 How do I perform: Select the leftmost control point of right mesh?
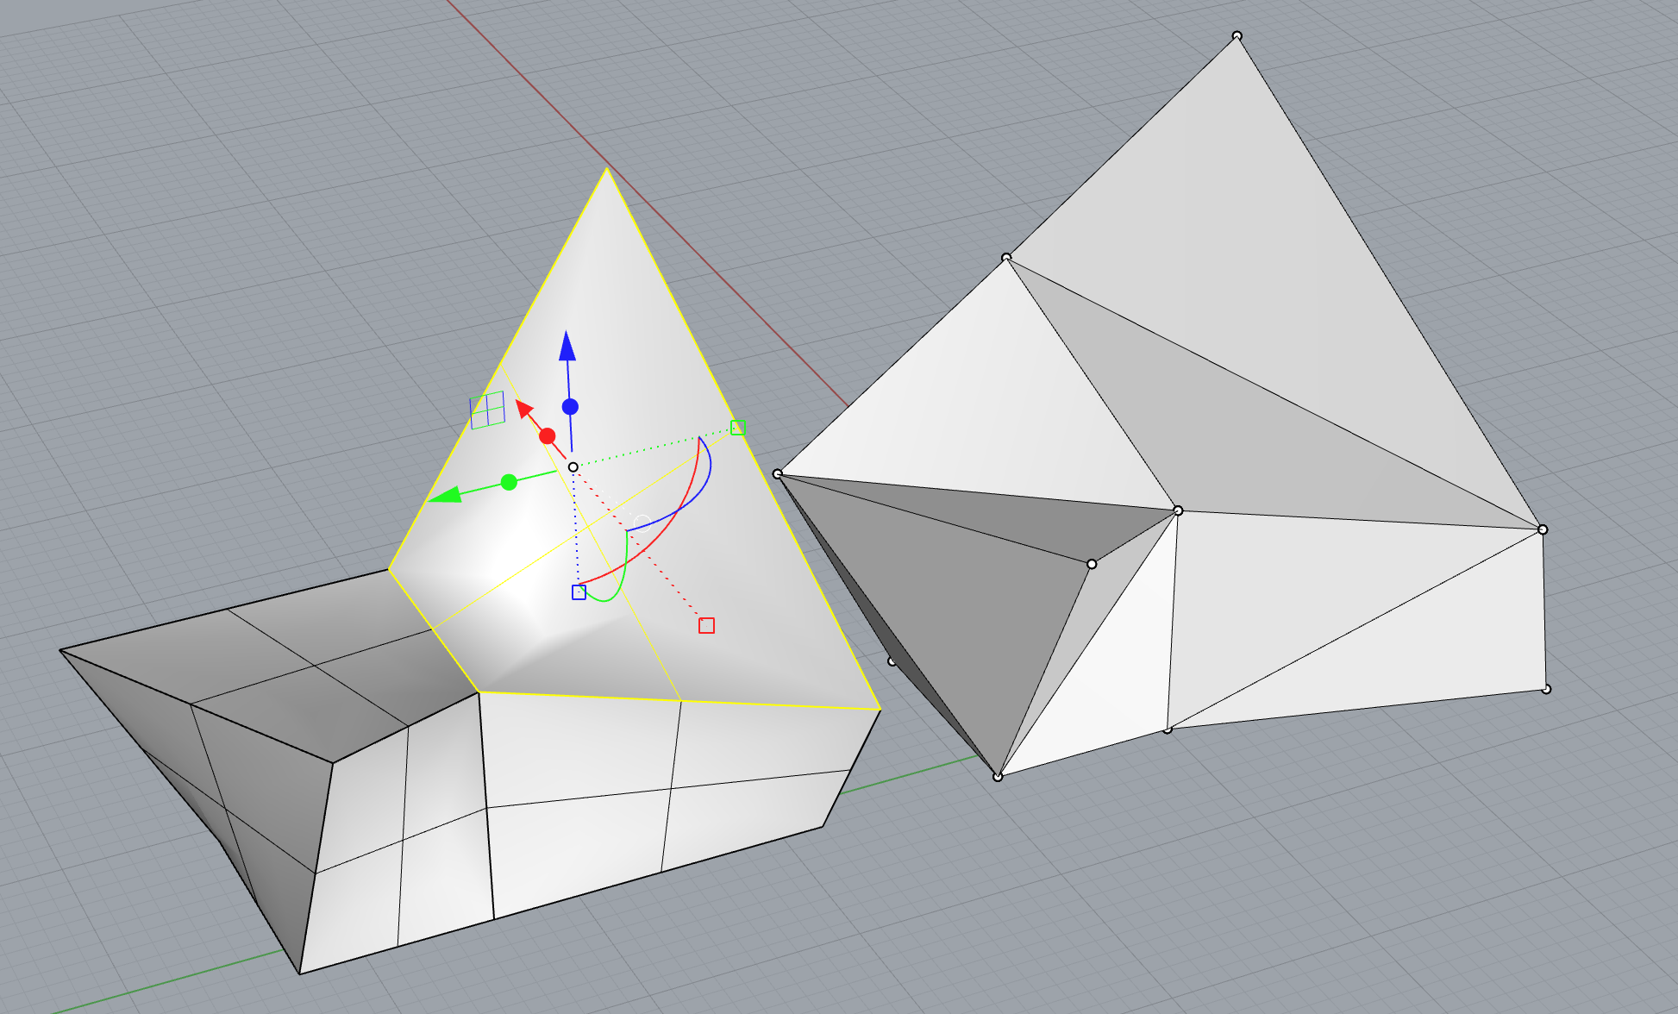pyautogui.click(x=778, y=474)
